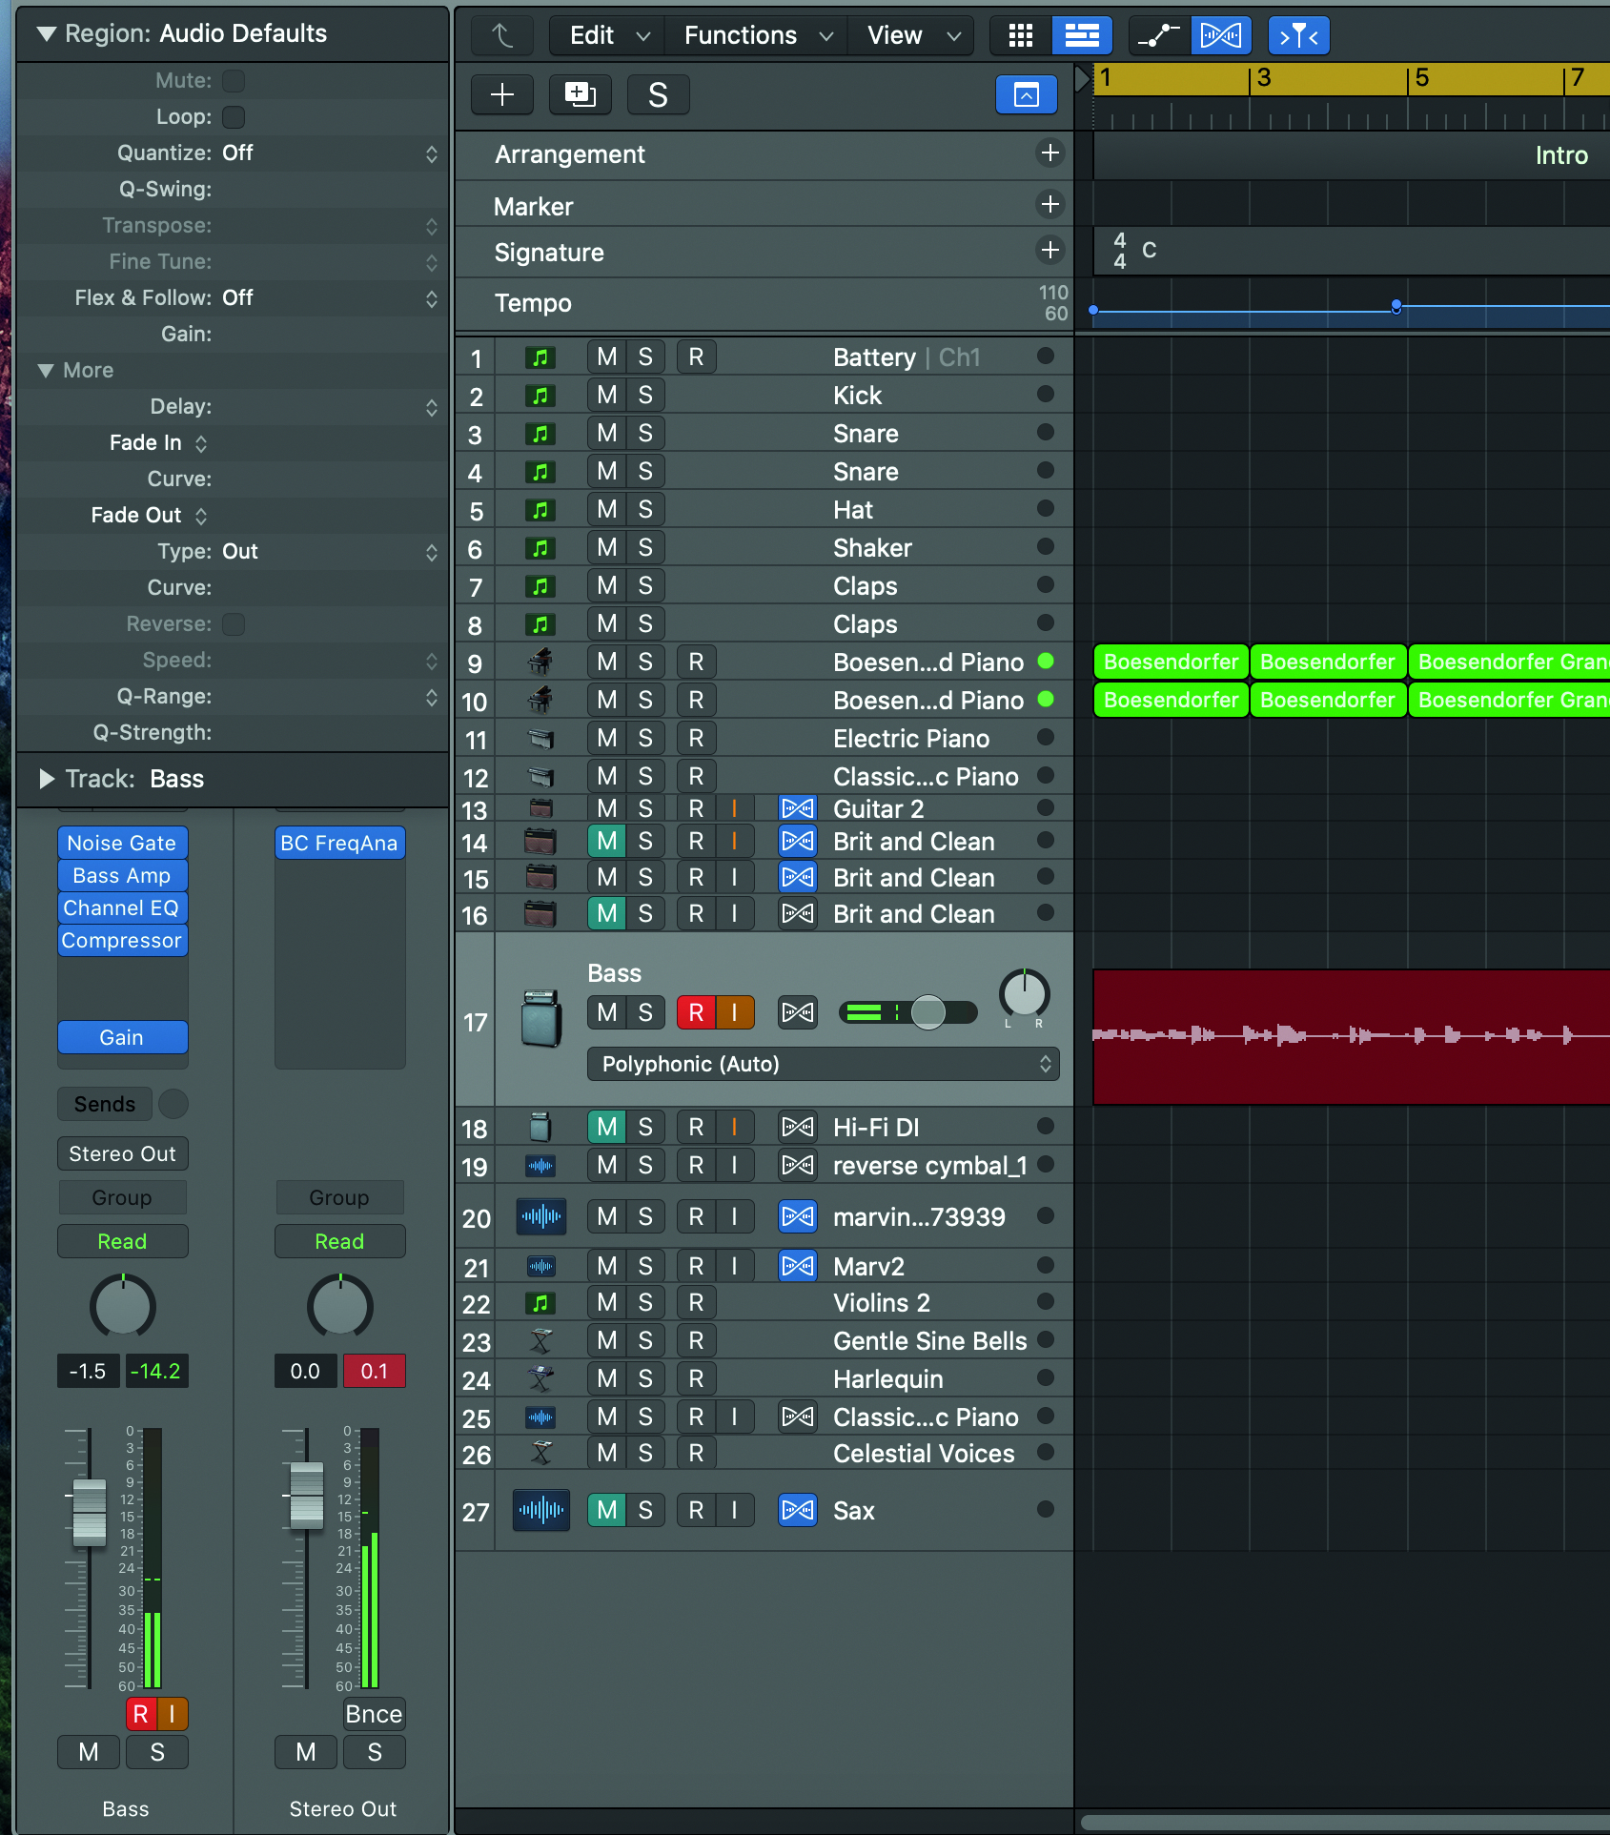Click the Sends button on Bass strip
Screen dimensions: 1610x1835
coord(105,1104)
